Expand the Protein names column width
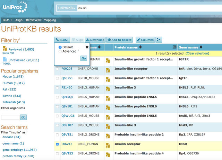This screenshot has width=222, height=160. (x=175, y=47)
